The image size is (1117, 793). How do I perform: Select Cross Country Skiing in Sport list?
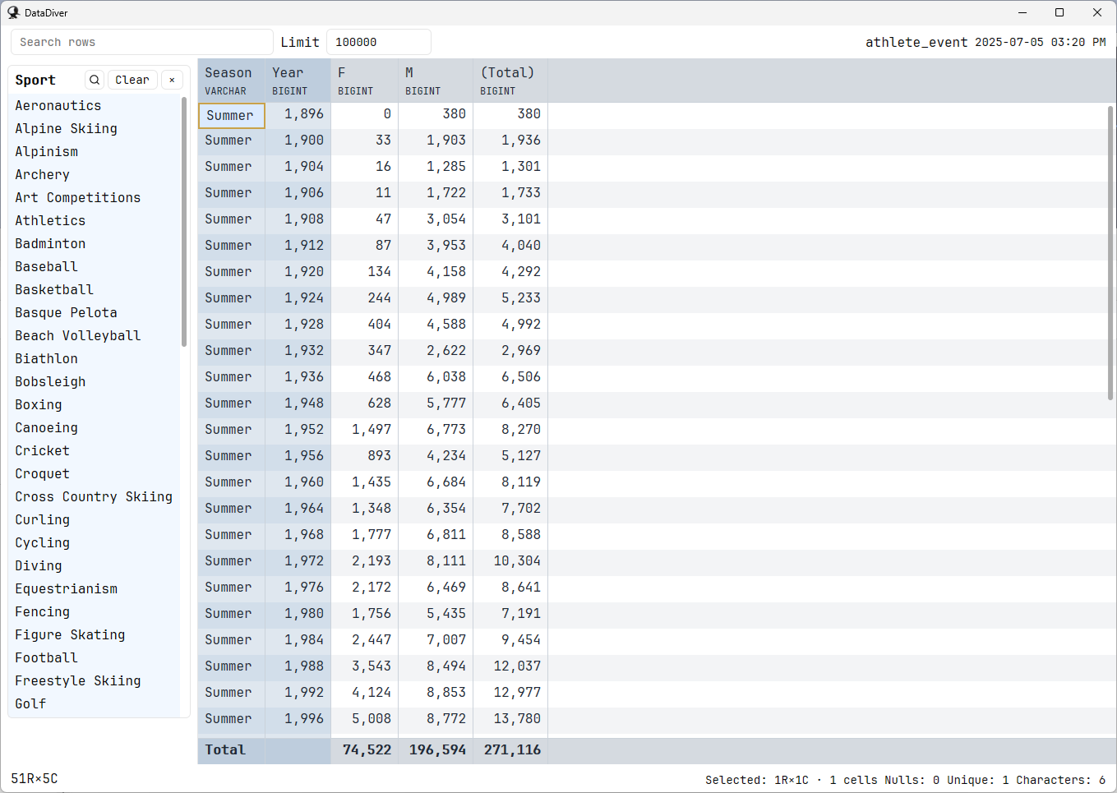(94, 496)
